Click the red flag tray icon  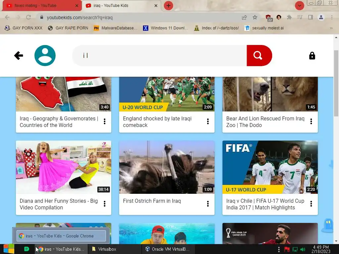point(287,249)
